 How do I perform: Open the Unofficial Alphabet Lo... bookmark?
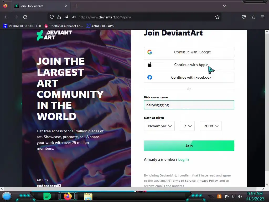click(x=64, y=26)
